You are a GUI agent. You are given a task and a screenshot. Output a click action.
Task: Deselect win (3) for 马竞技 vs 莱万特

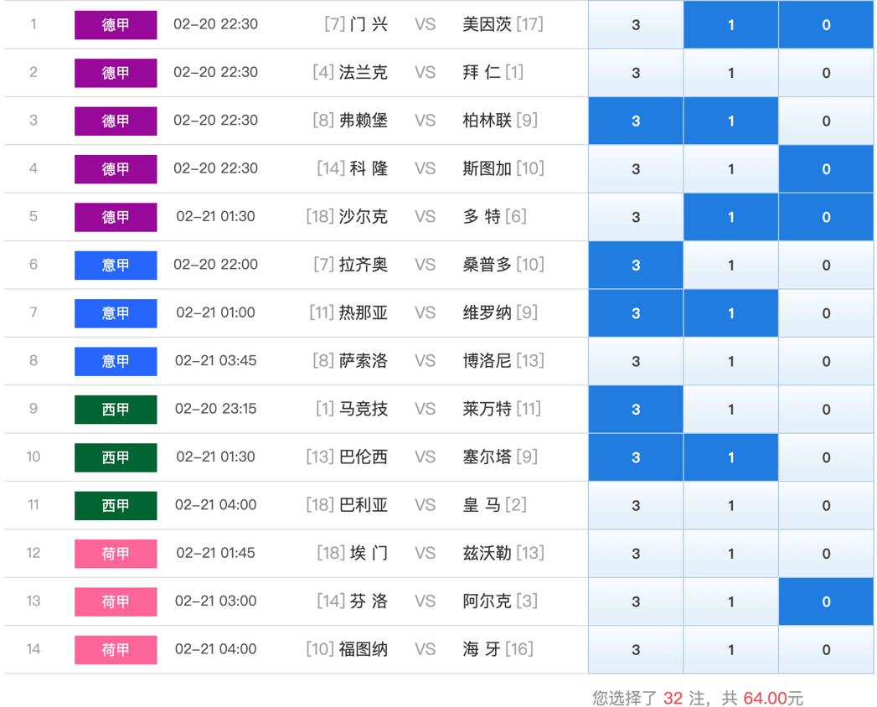pyautogui.click(x=636, y=410)
